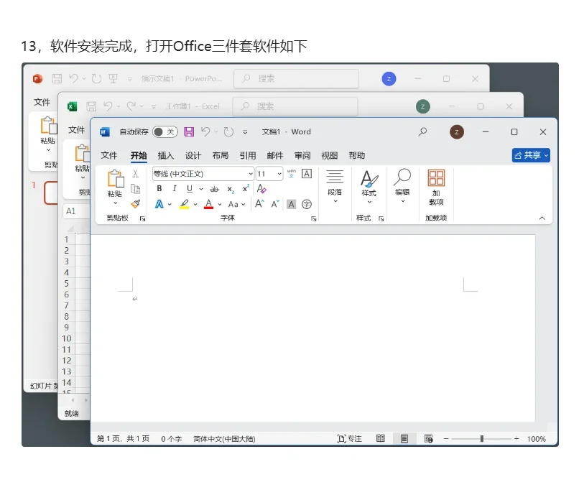579x500 pixels.
Task: Click the 共享 Share button
Action: point(530,155)
